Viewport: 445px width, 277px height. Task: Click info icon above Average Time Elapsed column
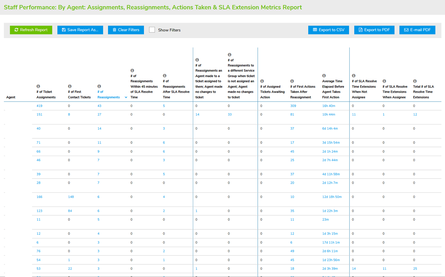coord(324,76)
